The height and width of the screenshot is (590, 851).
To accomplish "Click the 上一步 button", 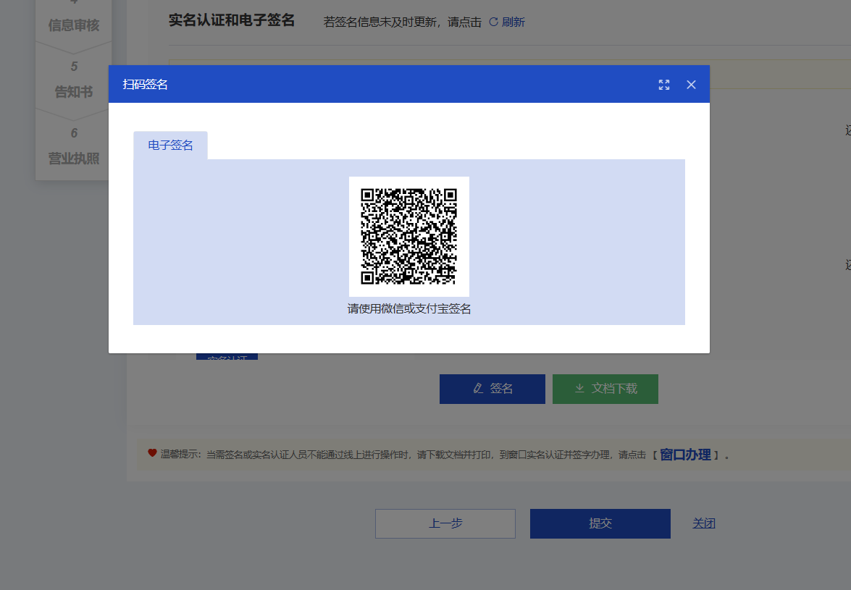I will click(x=445, y=523).
